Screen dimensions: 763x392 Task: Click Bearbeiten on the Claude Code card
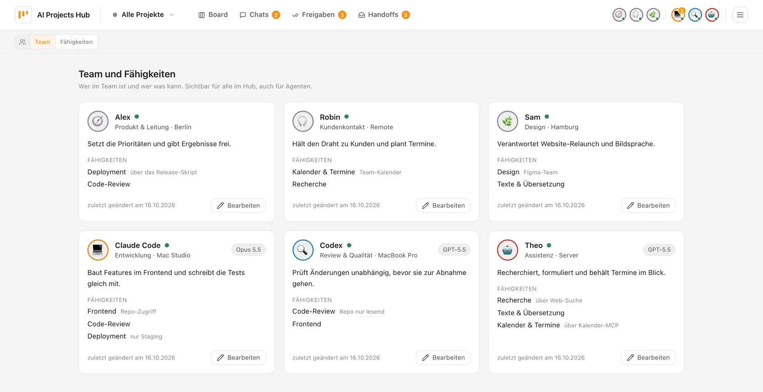[x=238, y=357]
